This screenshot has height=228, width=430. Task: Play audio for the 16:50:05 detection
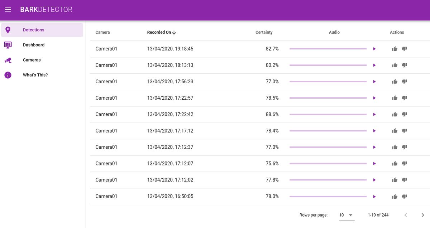point(374,196)
